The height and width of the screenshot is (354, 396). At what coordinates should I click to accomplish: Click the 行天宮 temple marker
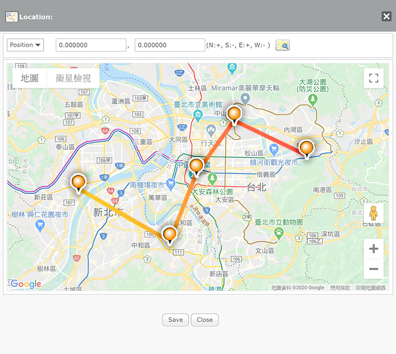(211, 131)
